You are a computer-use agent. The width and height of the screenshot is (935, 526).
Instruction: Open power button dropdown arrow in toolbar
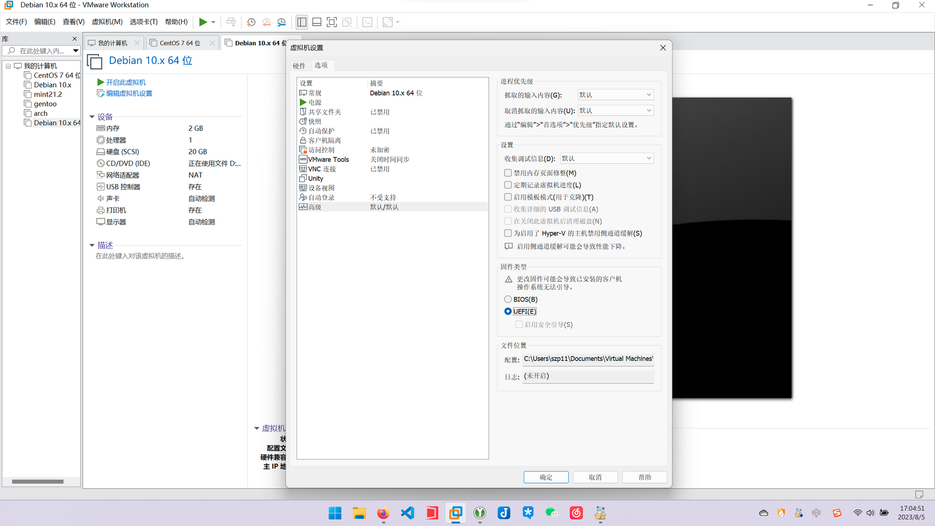pos(213,22)
